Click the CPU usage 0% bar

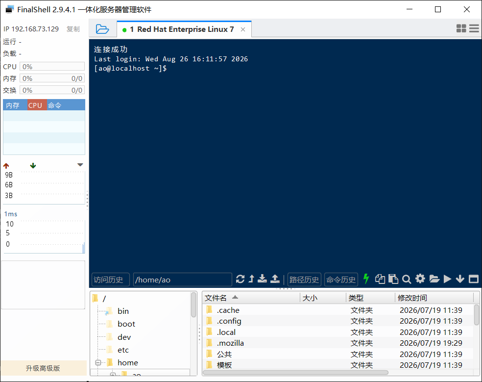tap(52, 67)
